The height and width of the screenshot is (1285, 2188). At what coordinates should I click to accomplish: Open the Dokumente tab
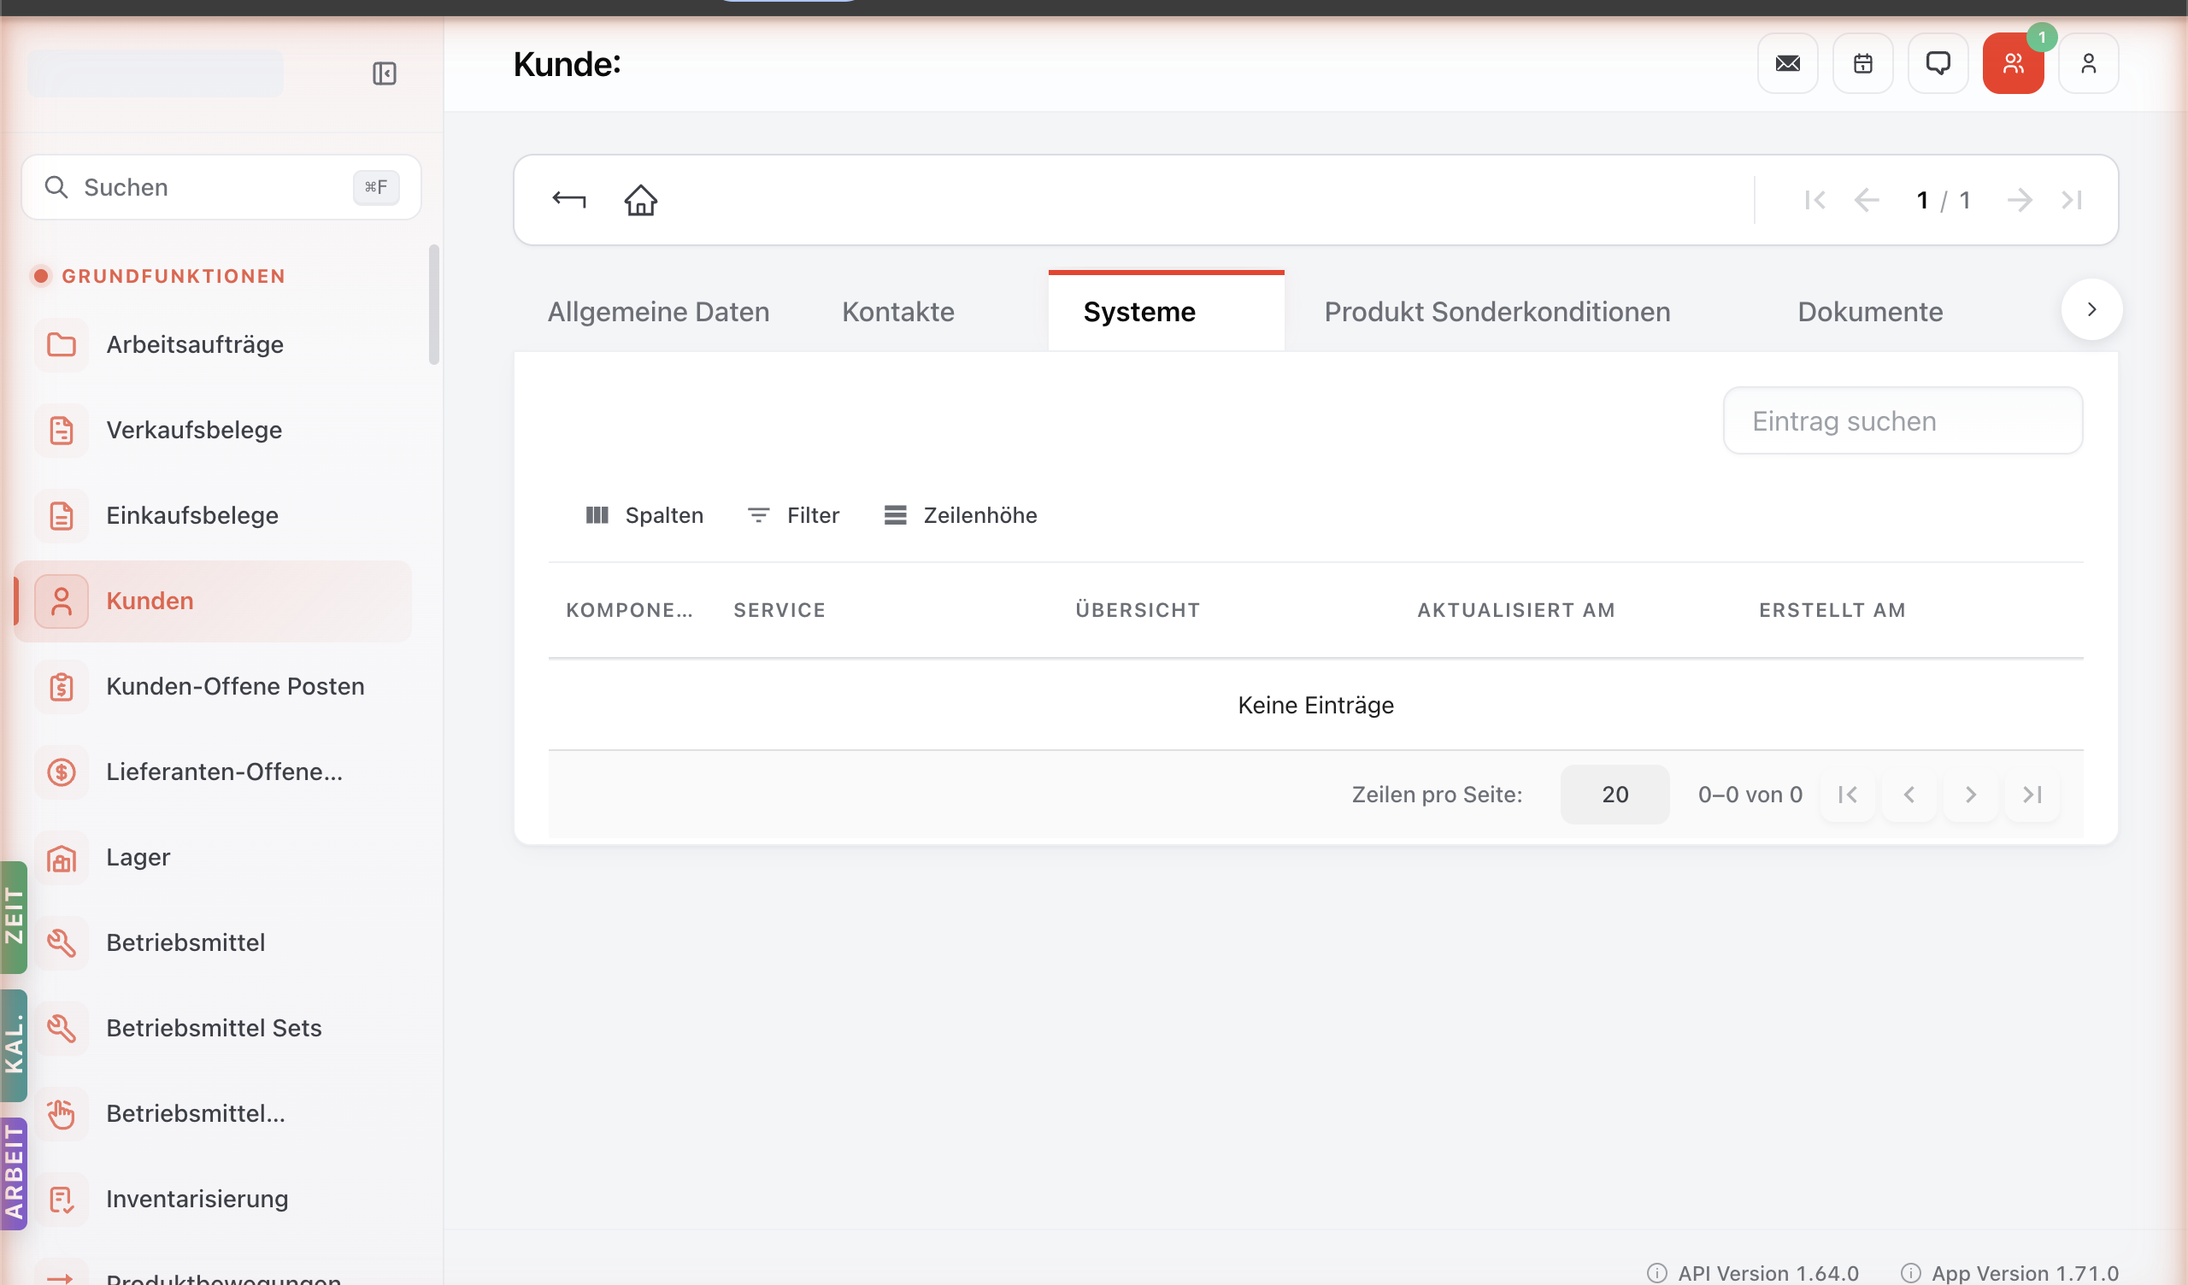click(1870, 312)
